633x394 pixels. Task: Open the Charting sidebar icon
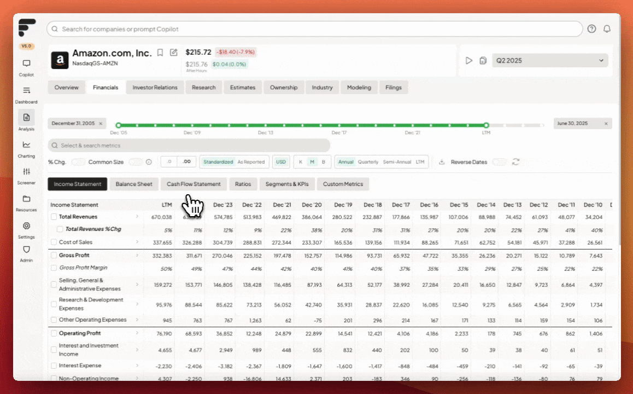click(x=26, y=144)
